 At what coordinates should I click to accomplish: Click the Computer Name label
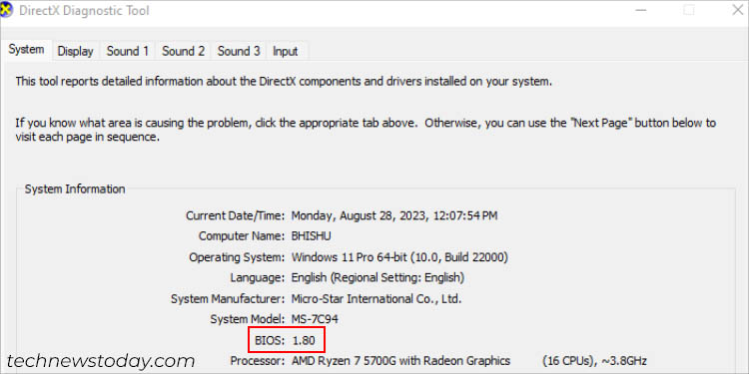point(242,236)
